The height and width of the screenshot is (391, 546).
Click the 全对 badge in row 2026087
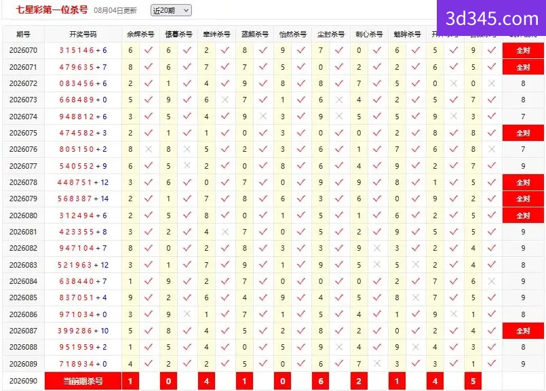pos(523,331)
